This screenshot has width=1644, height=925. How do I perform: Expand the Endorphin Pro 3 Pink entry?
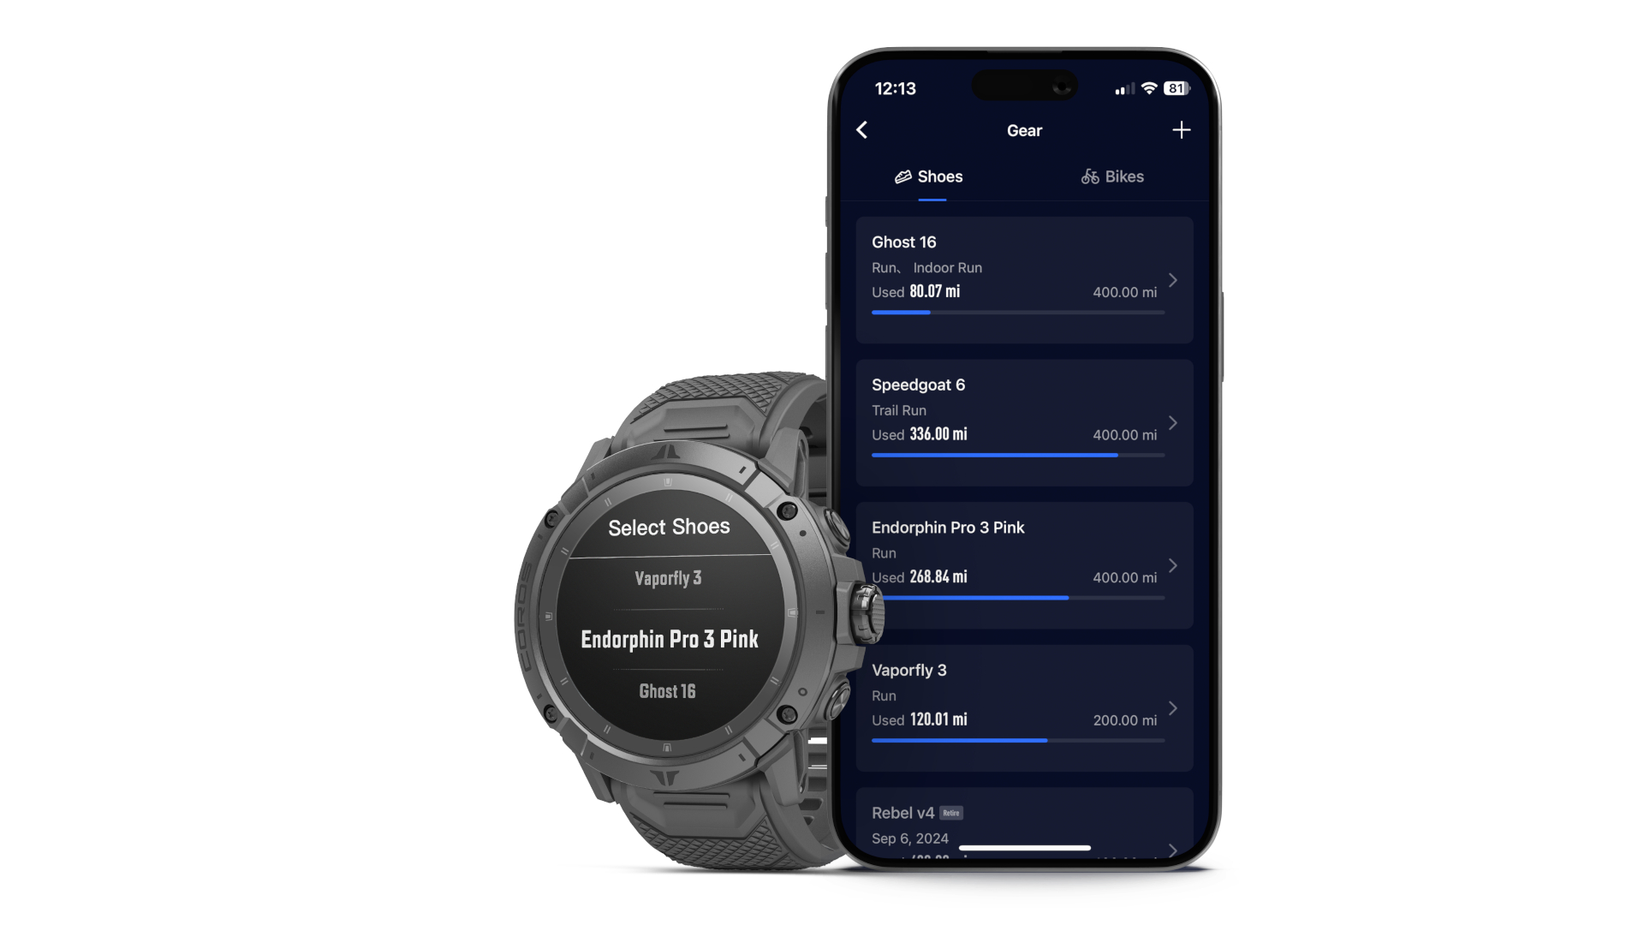pos(1174,564)
